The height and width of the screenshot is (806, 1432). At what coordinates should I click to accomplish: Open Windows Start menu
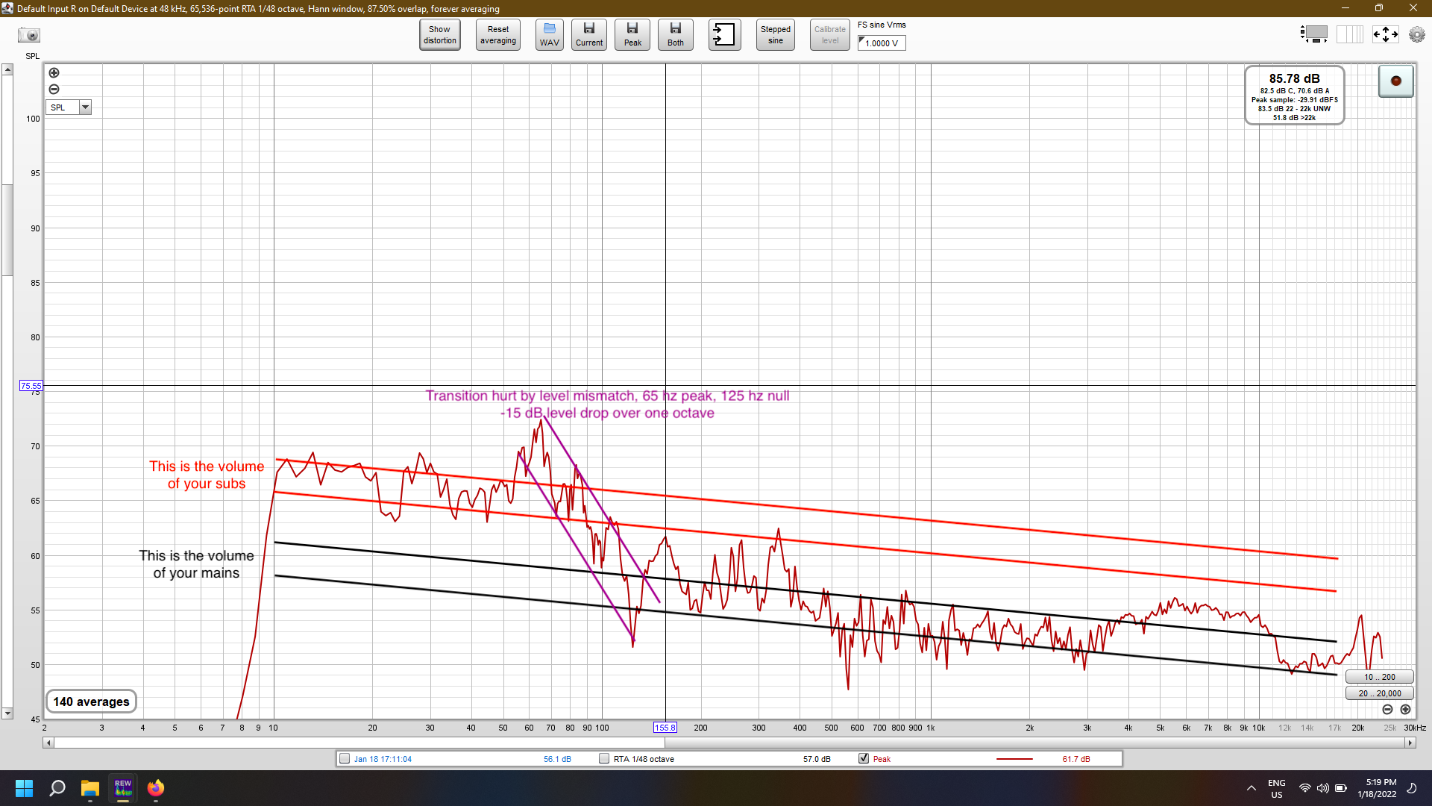point(24,788)
